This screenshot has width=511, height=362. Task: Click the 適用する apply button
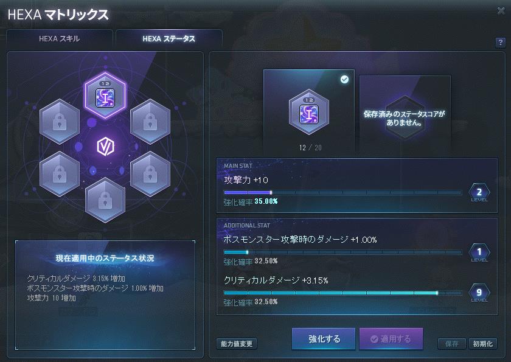pyautogui.click(x=391, y=339)
